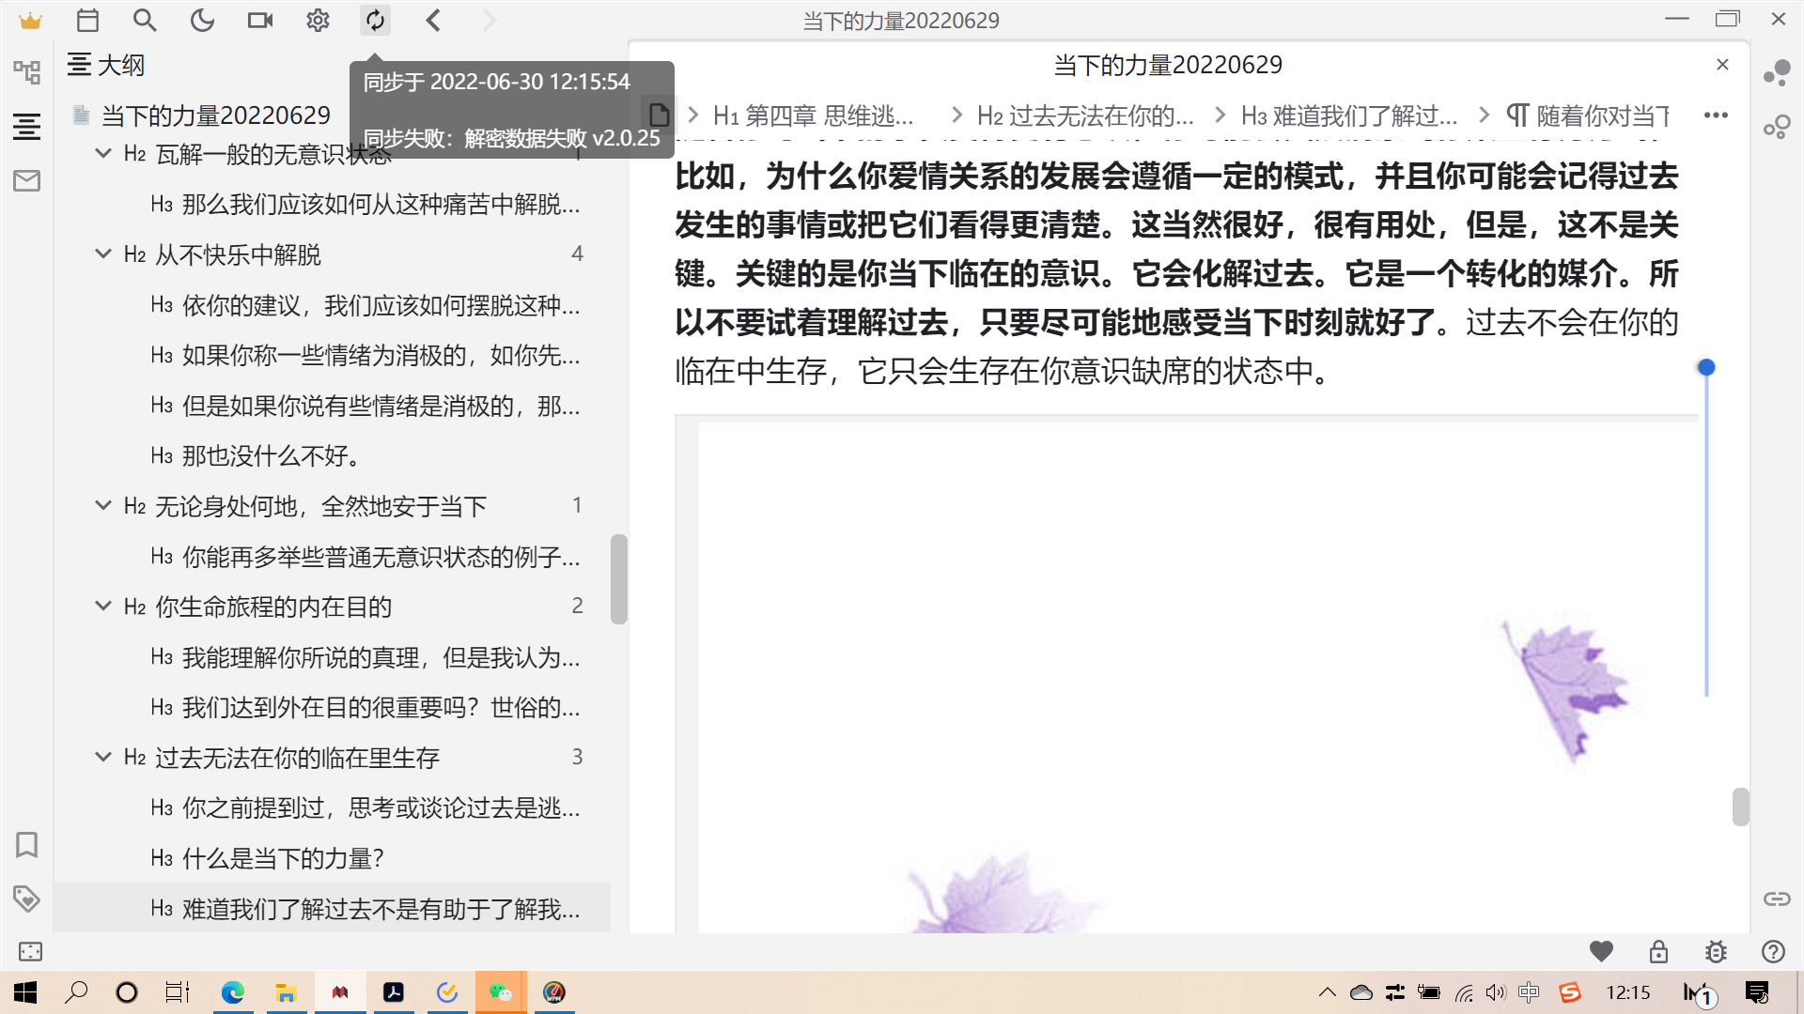Click breadcrumb H2 过去无法在你的...
Image resolution: width=1804 pixels, height=1014 pixels.
pos(1085,115)
